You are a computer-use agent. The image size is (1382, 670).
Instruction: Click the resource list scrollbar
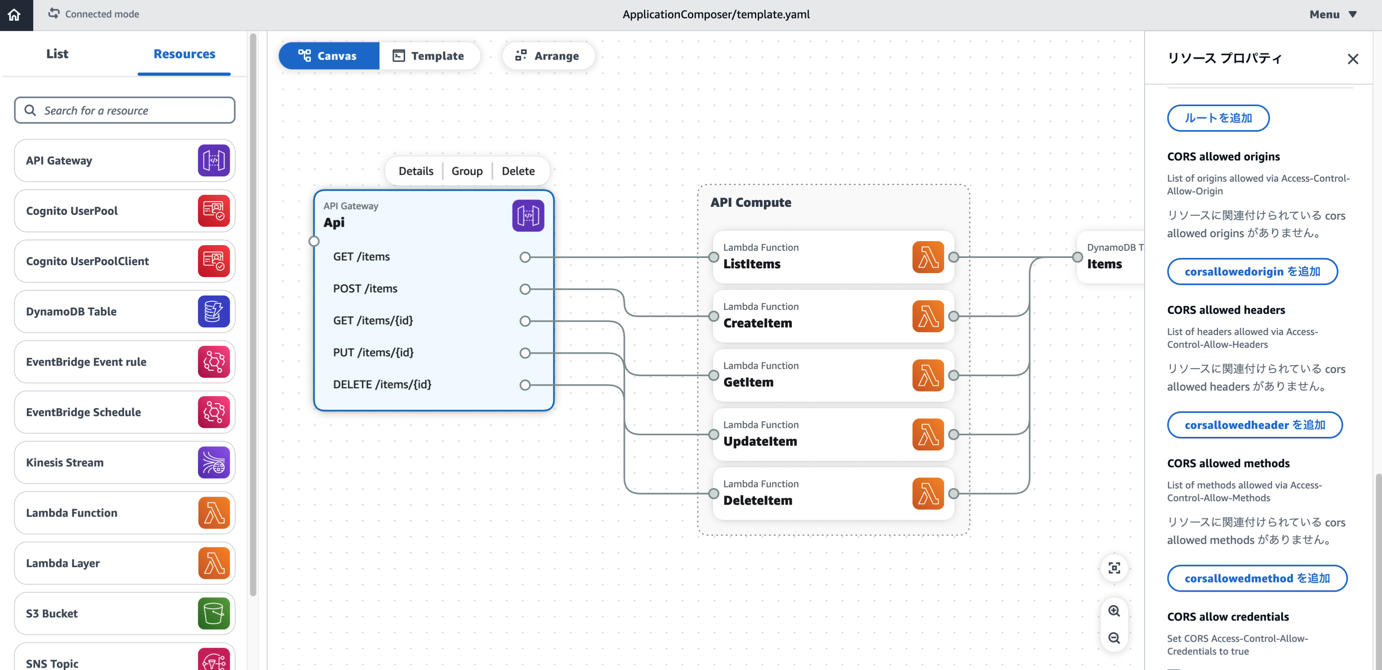click(x=253, y=315)
